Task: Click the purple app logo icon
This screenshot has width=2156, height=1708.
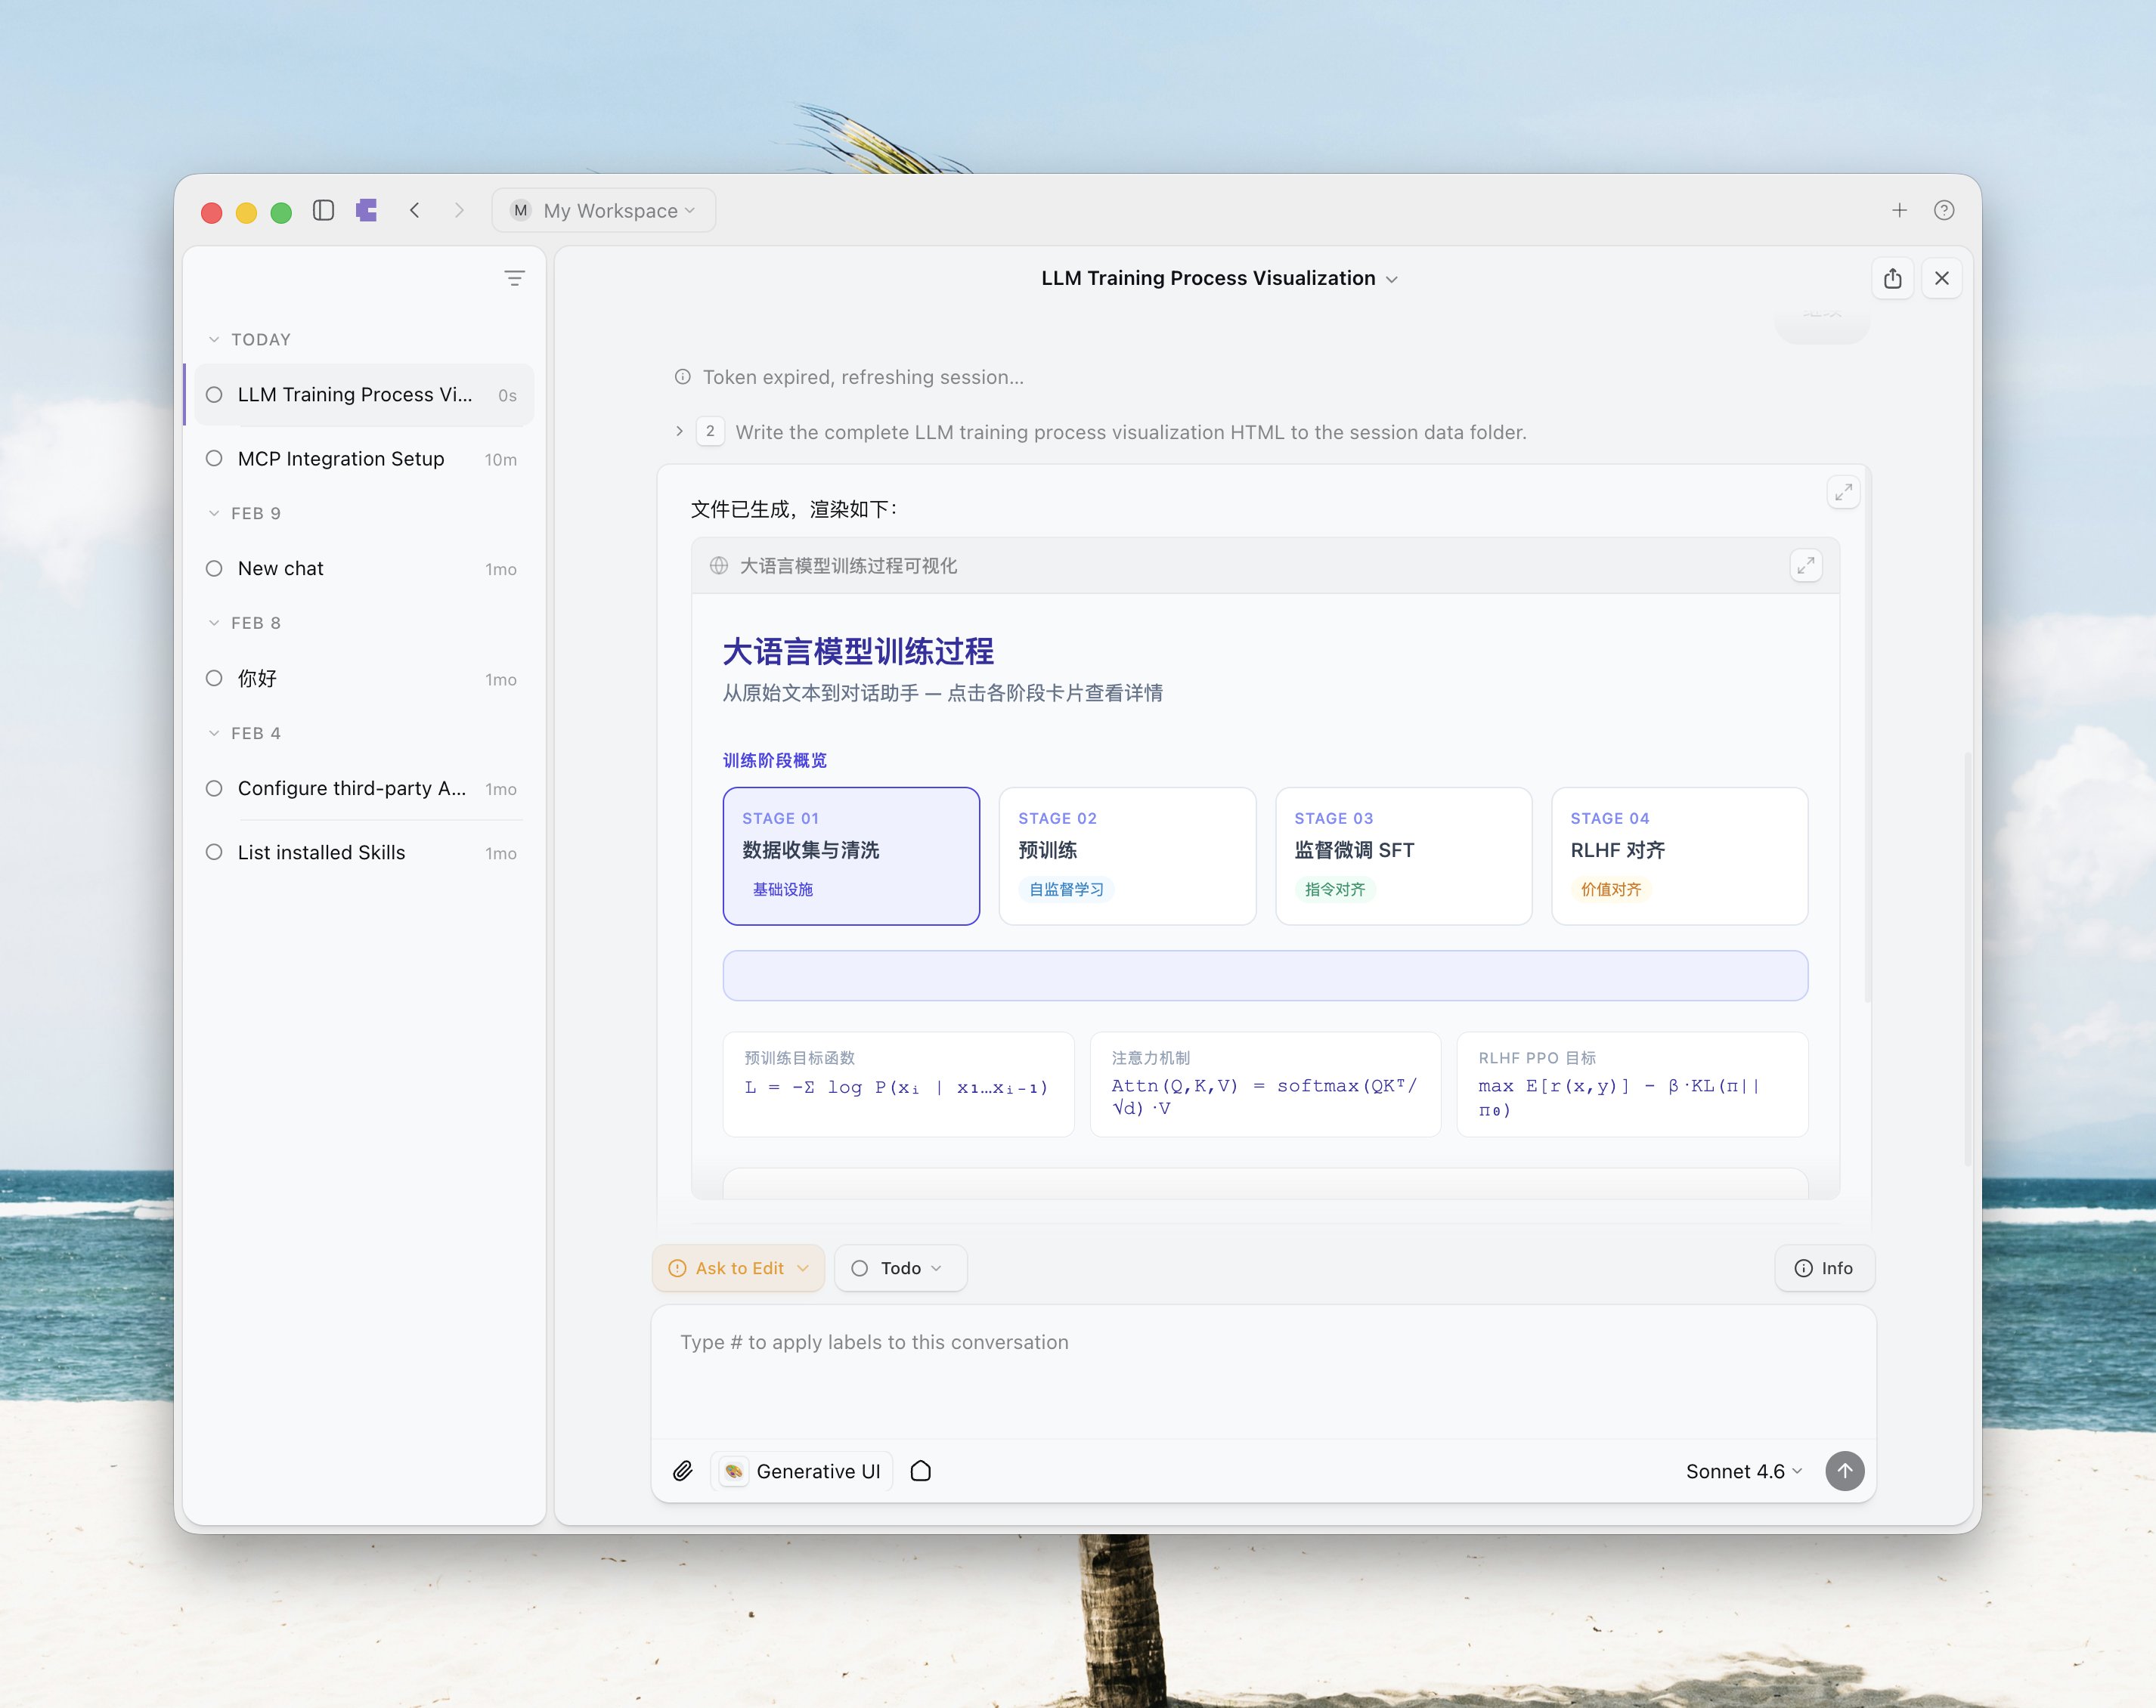Action: [x=367, y=210]
